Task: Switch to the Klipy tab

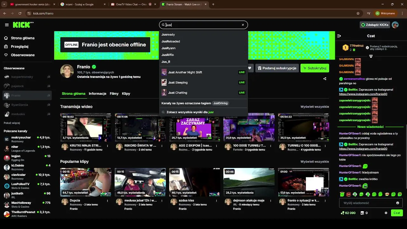Action: click(126, 94)
